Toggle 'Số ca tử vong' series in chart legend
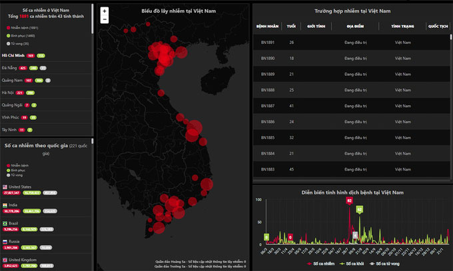The height and width of the screenshot is (271, 453). [x=388, y=264]
